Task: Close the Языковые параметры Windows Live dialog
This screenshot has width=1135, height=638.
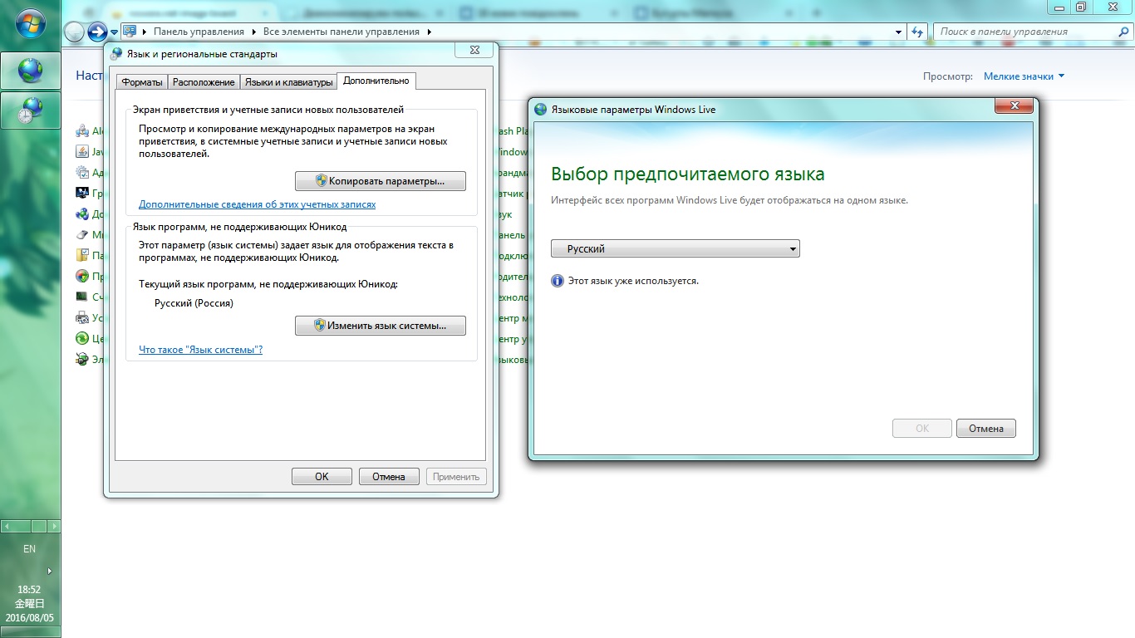Action: (1014, 106)
